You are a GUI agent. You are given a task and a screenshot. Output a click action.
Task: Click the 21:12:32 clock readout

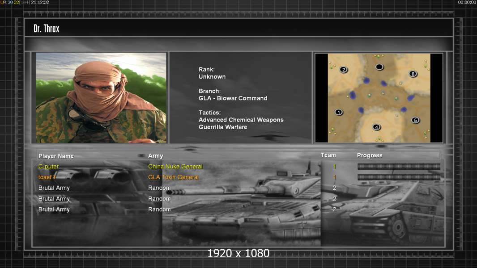click(40, 2)
